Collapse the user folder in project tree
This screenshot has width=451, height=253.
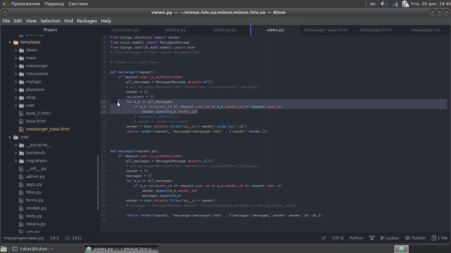10,137
